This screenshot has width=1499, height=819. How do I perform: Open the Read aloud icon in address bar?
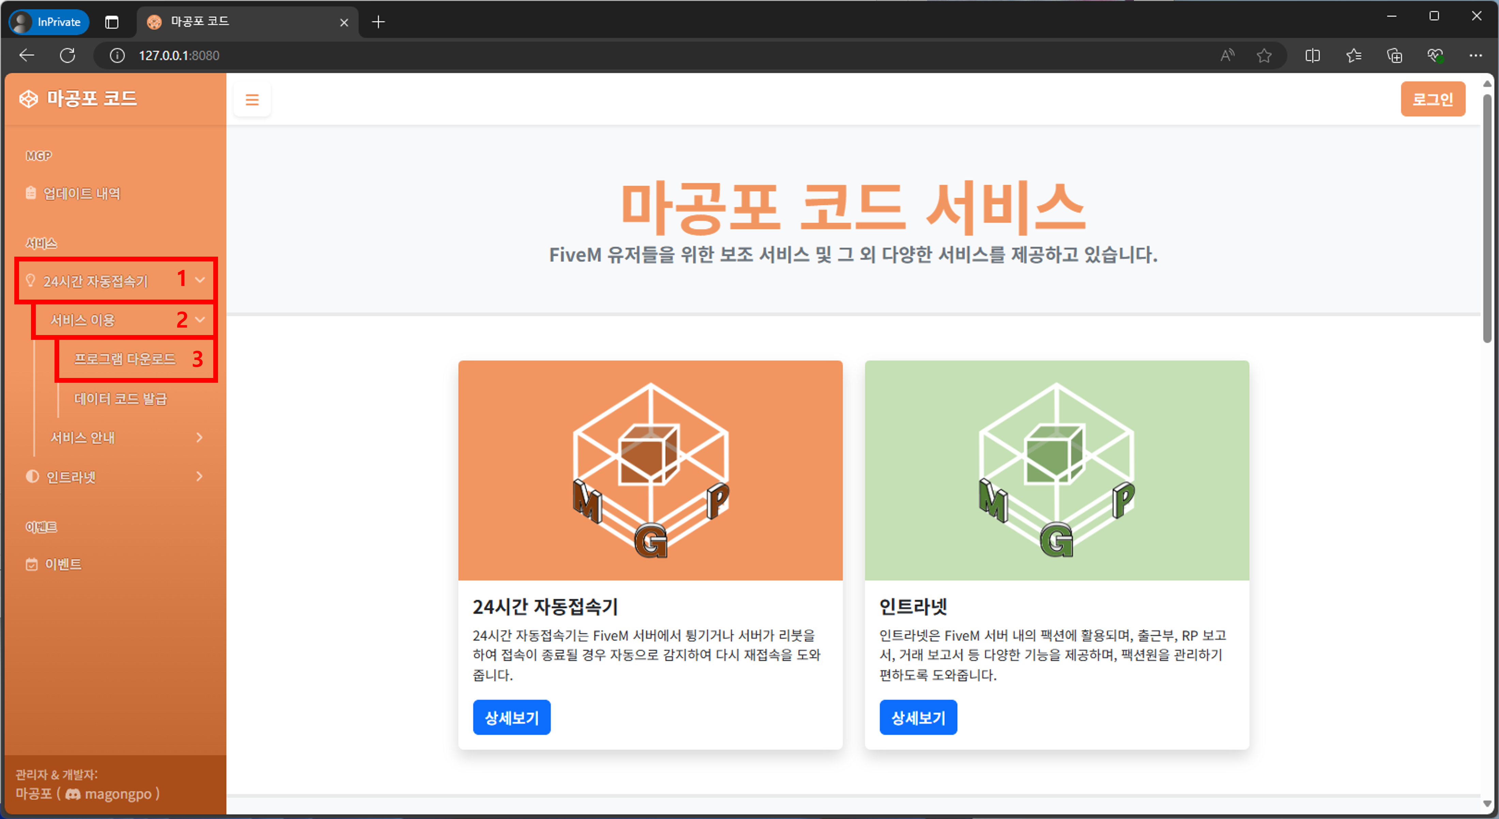[x=1227, y=55]
